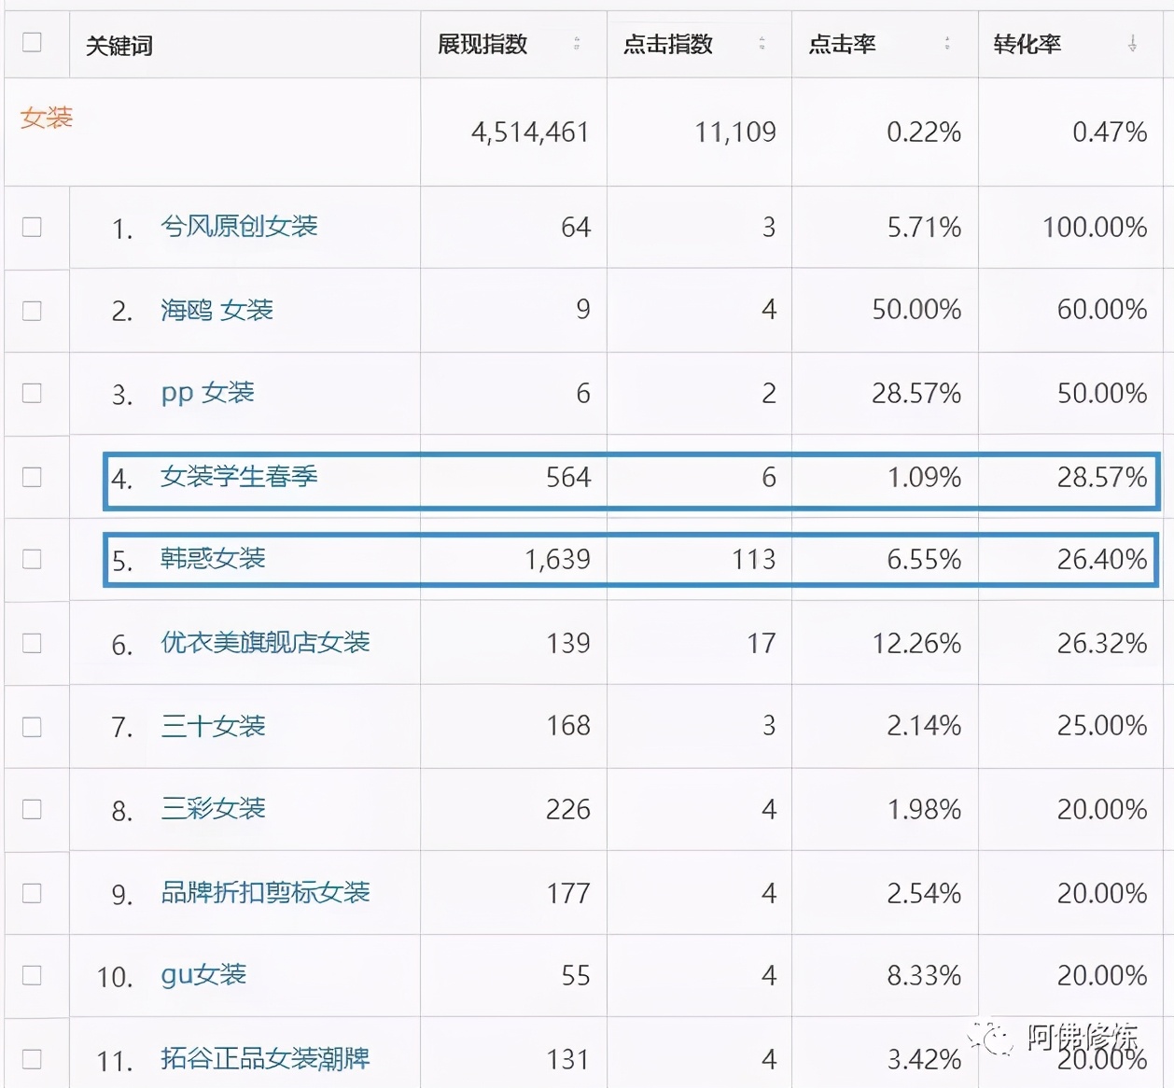The height and width of the screenshot is (1088, 1174).
Task: Click the orange 女装 summary keyword
Action: 45,119
